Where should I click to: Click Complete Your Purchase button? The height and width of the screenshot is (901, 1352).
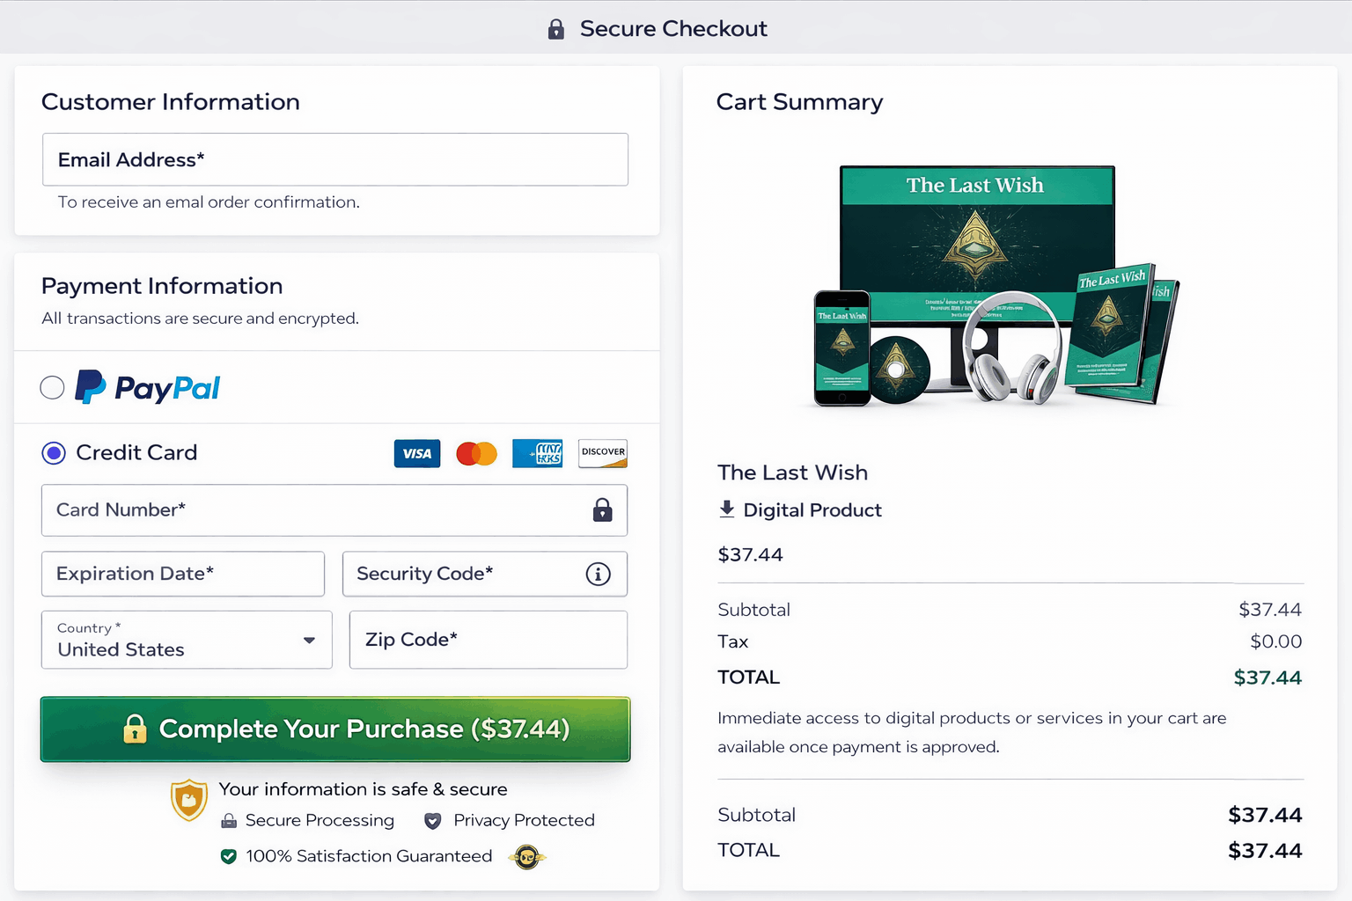click(335, 729)
